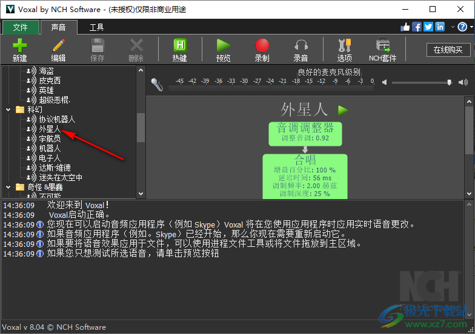This screenshot has width=475, height=334.
Task: Start recording with the red 录制 button
Action: point(262,50)
